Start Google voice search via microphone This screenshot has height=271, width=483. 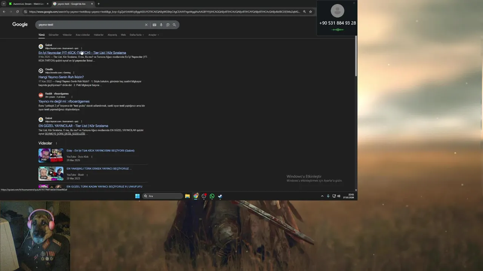pyautogui.click(x=161, y=25)
